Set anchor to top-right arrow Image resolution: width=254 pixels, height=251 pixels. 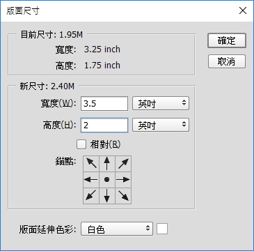[123, 164]
